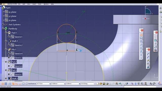
Task: Open the Edit menu
Action: coord(24,4)
